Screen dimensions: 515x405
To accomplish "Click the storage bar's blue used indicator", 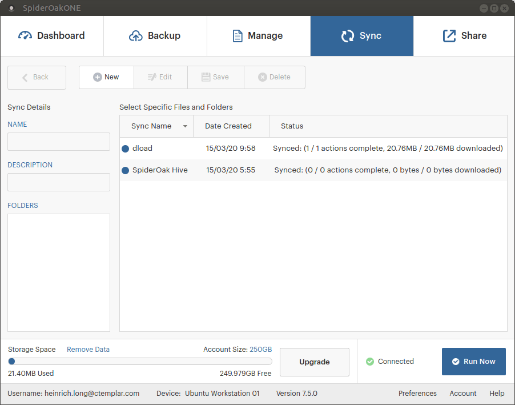I will pyautogui.click(x=12, y=362).
